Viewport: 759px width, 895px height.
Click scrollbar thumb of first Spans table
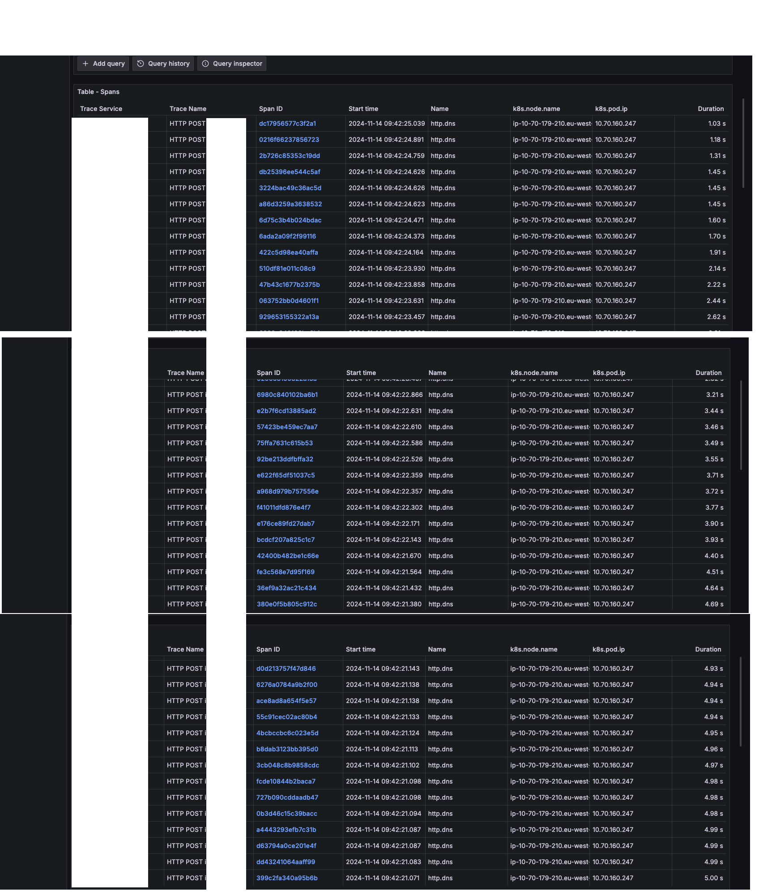(x=743, y=143)
